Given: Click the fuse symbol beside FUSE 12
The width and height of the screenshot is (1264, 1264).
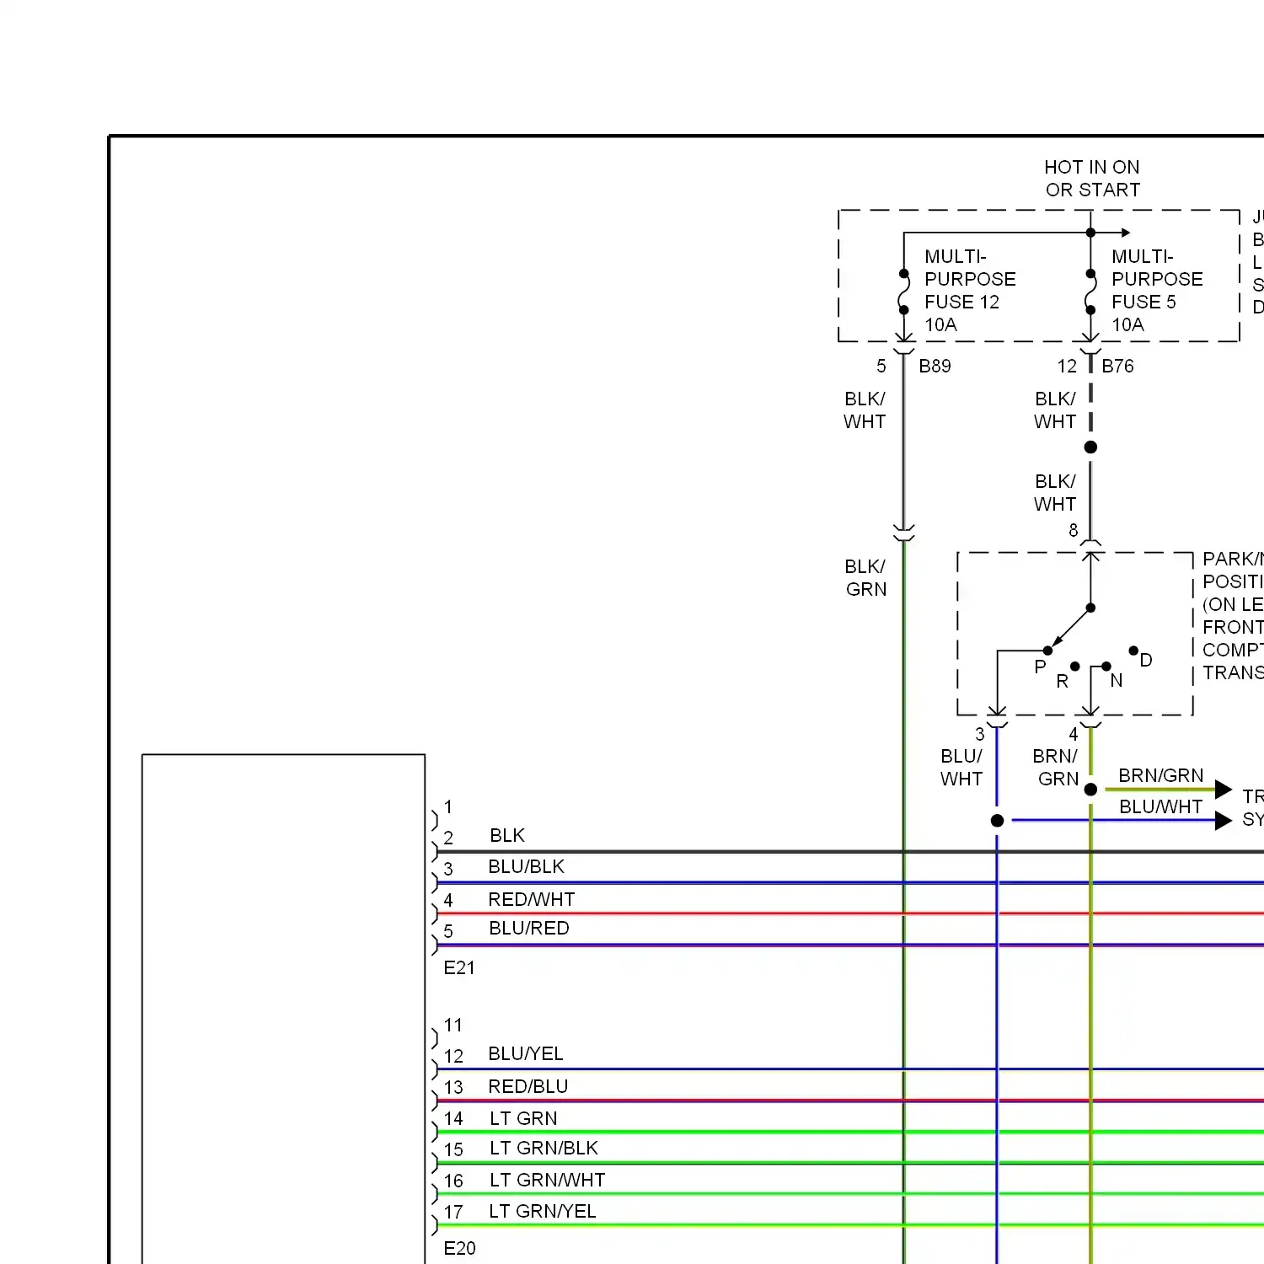Looking at the screenshot, I should pos(904,292).
